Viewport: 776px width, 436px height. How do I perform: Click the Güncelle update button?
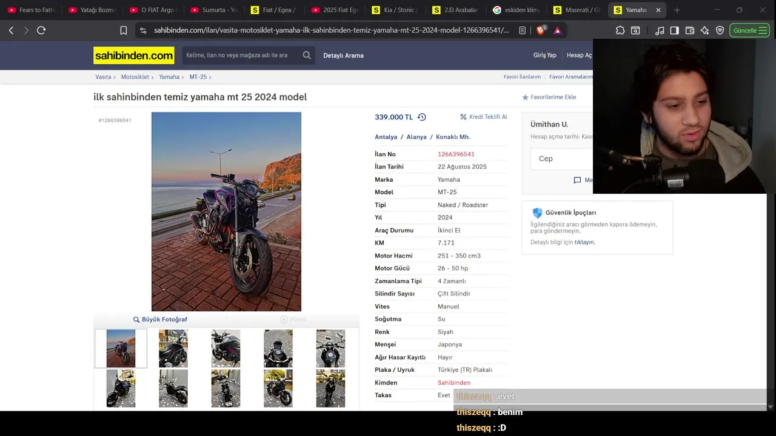[749, 30]
